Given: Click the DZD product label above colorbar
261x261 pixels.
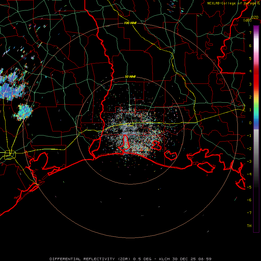Looking at the screenshot, I should coord(255,17).
